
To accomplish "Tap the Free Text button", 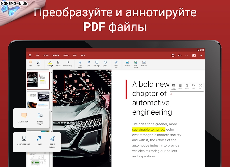I will (x=40, y=119).
